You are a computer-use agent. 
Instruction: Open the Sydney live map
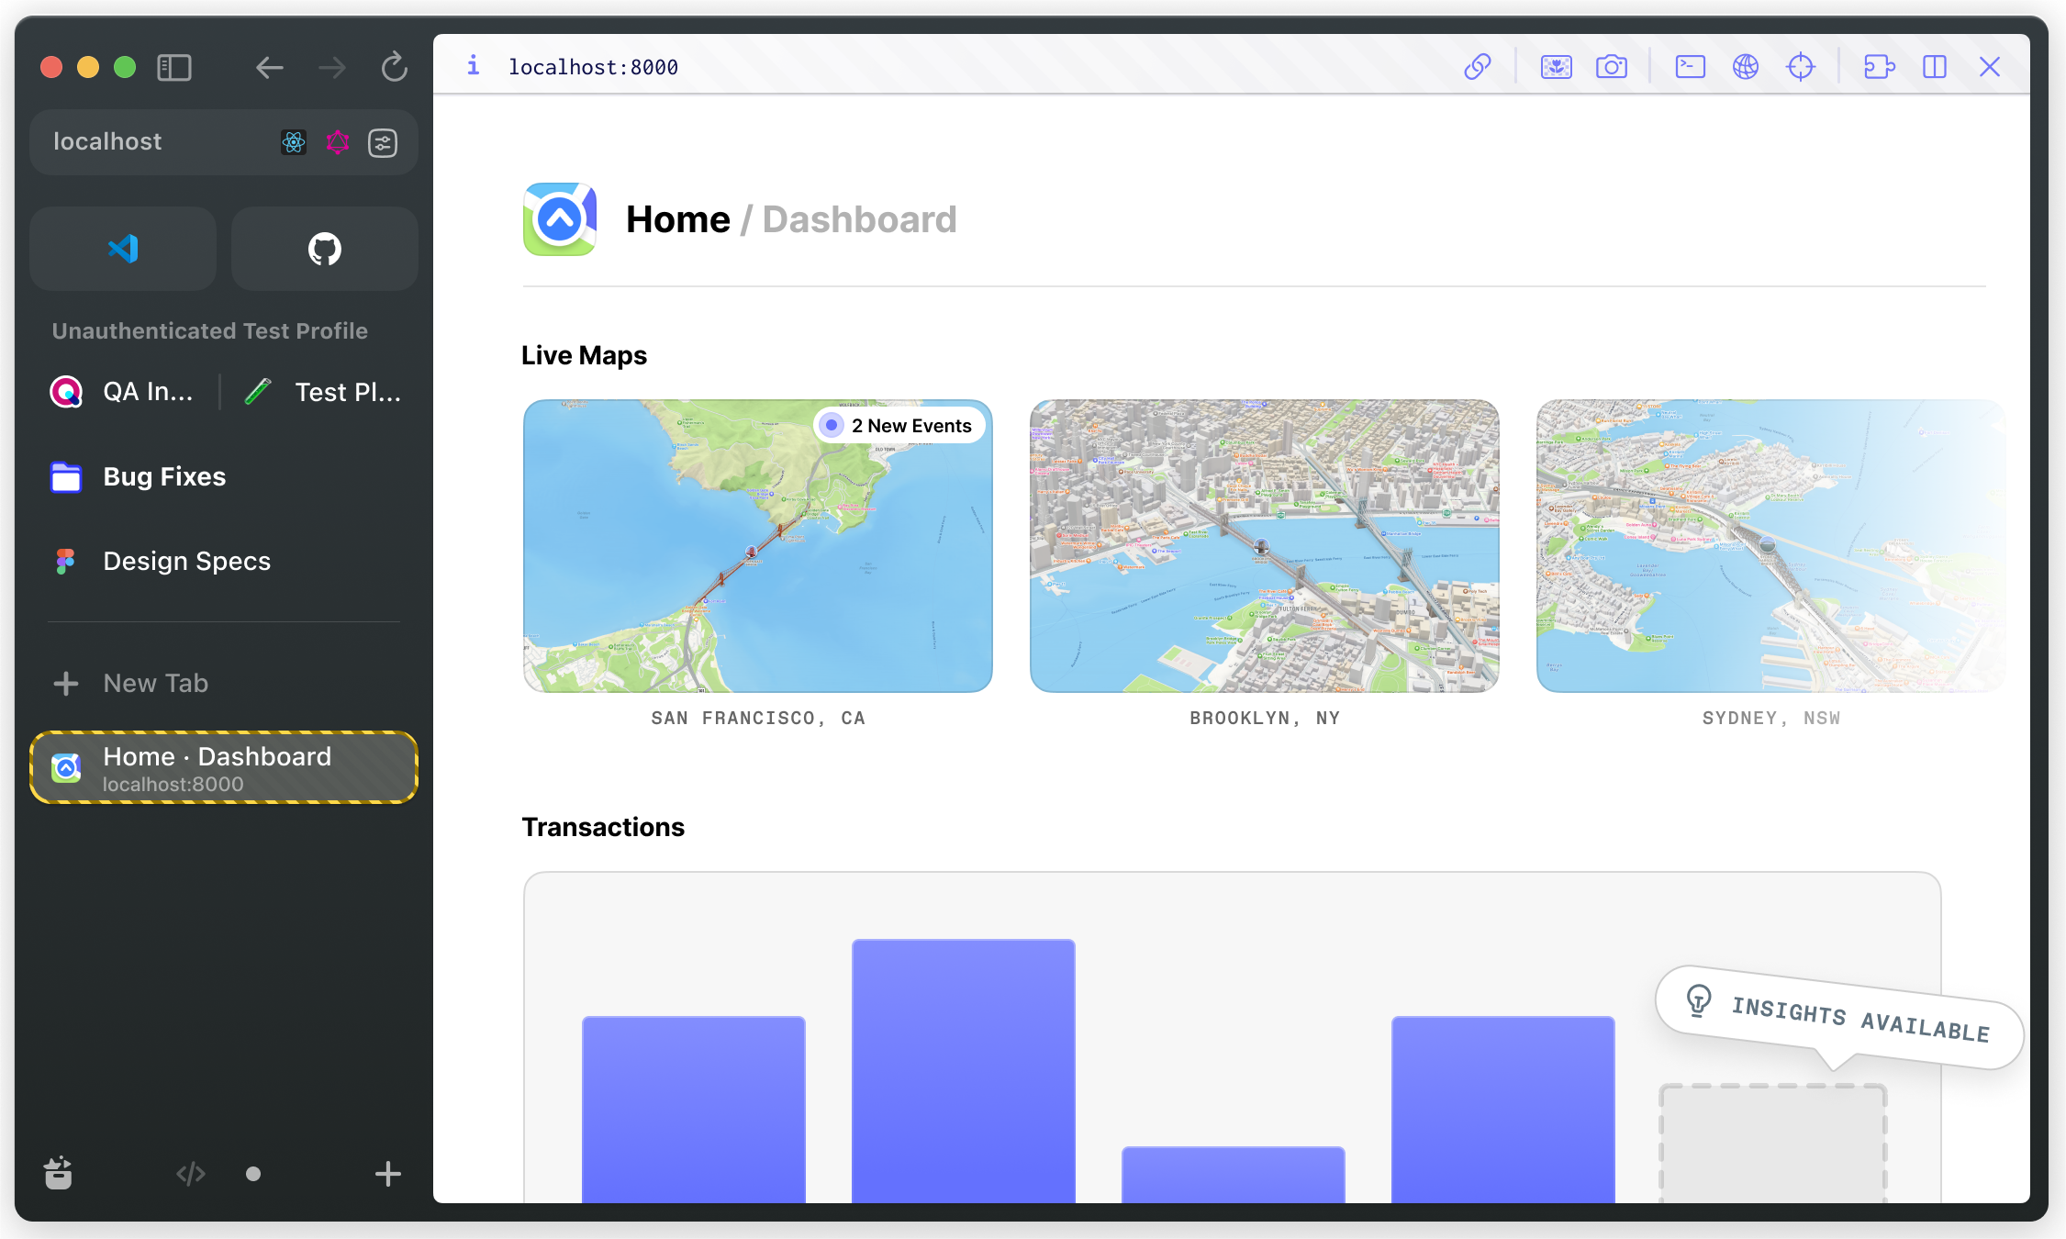pos(1771,546)
